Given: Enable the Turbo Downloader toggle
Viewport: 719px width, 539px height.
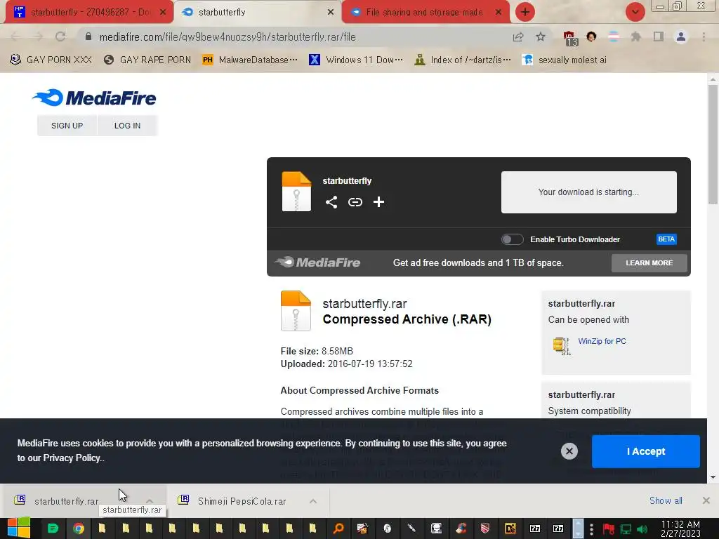Looking at the screenshot, I should tap(512, 239).
